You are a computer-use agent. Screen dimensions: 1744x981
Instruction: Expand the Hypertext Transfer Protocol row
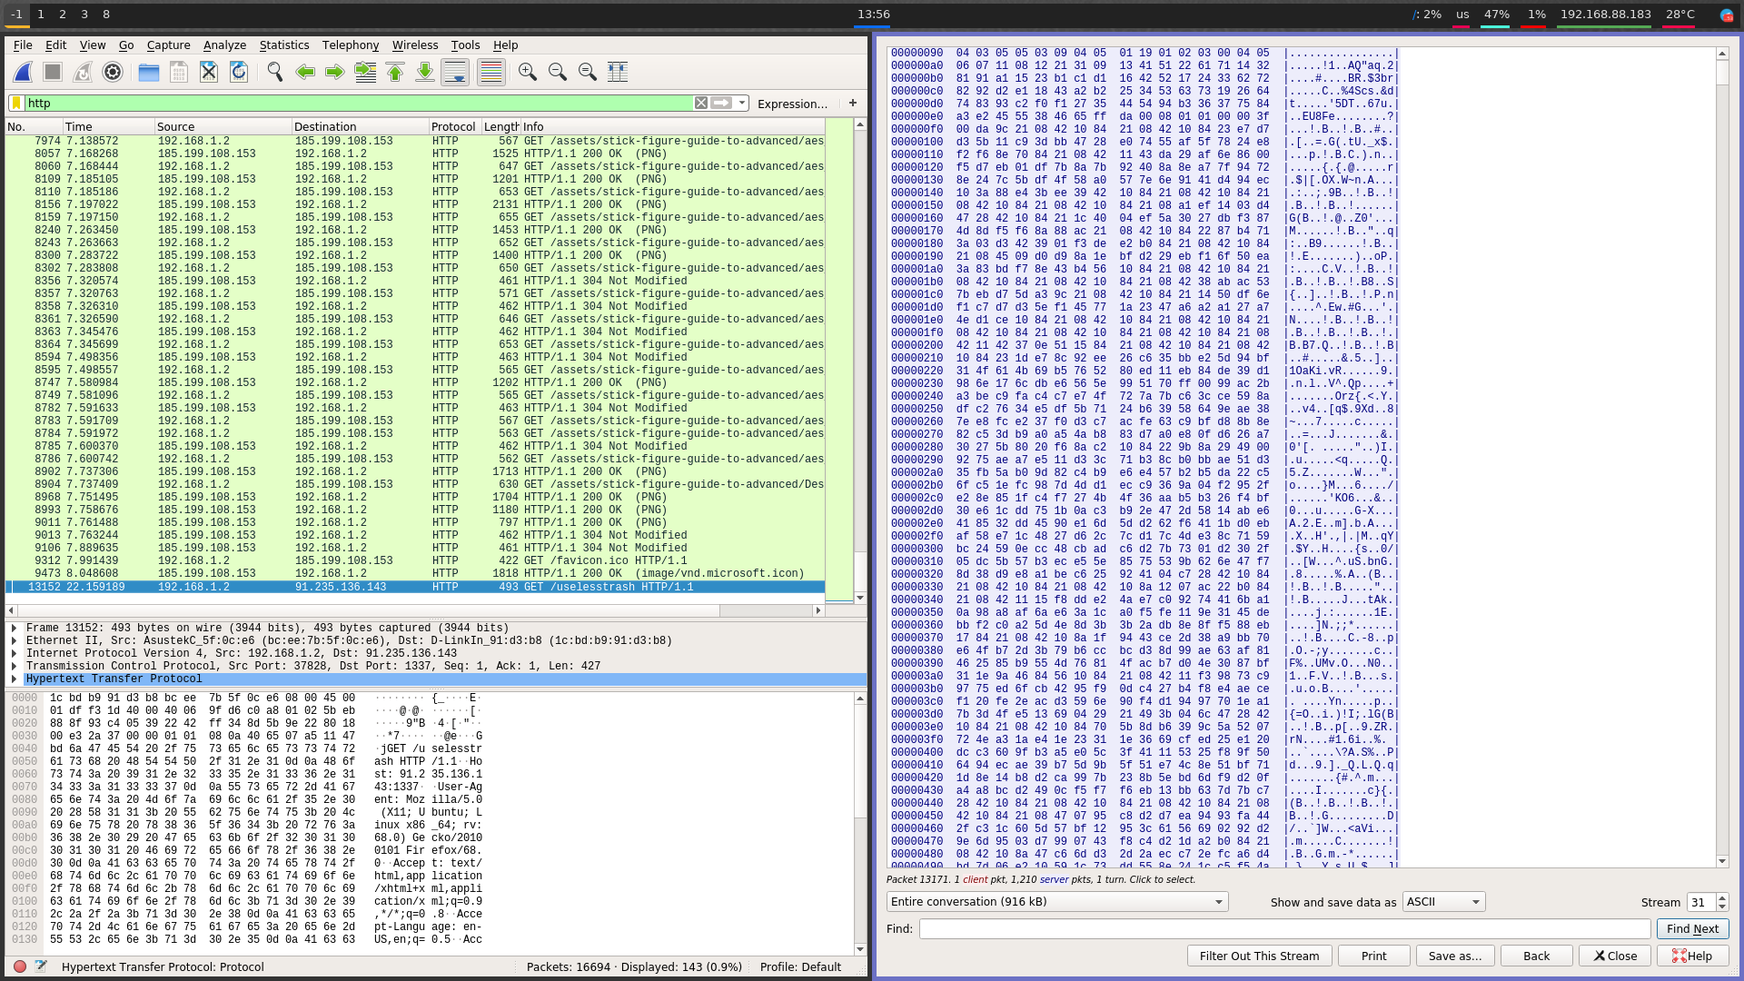point(14,679)
